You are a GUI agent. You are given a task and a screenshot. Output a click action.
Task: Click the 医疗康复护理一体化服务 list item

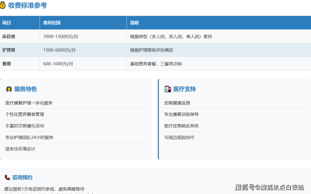[29, 103]
